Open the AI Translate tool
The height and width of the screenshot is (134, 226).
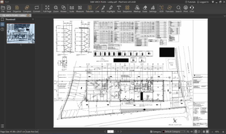169,9
